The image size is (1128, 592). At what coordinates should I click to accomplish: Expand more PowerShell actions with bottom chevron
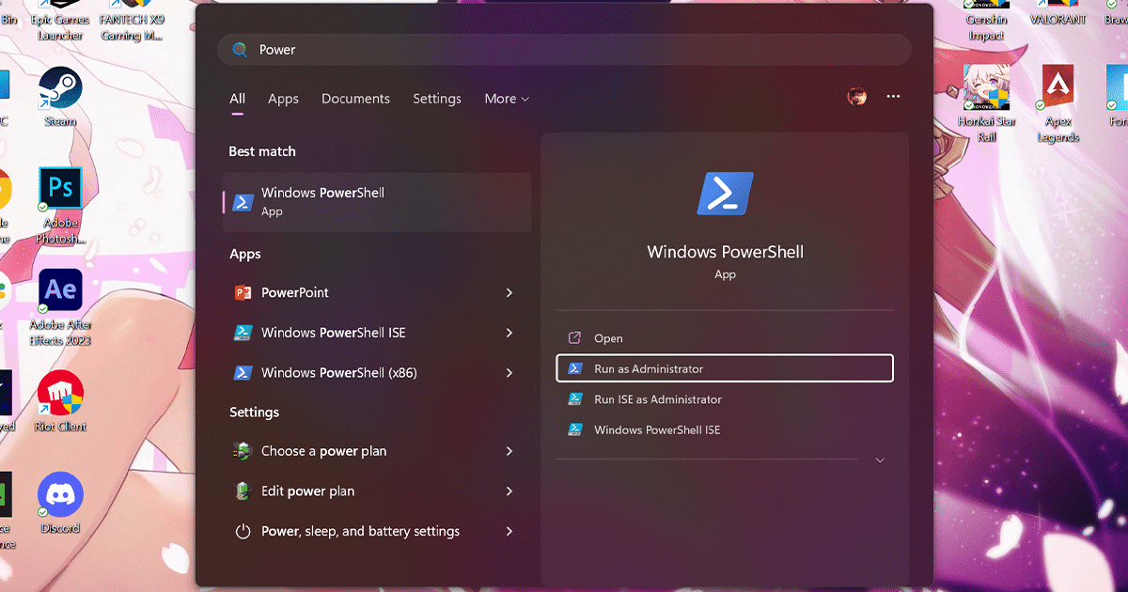pyautogui.click(x=879, y=460)
